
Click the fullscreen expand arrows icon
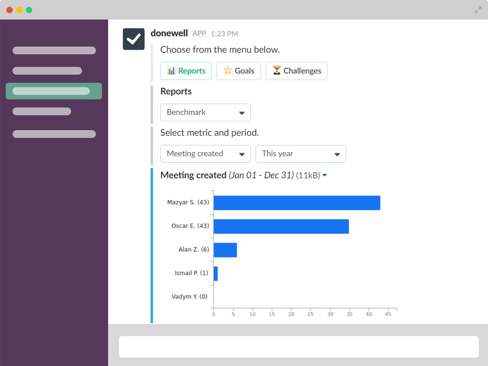coord(478,10)
